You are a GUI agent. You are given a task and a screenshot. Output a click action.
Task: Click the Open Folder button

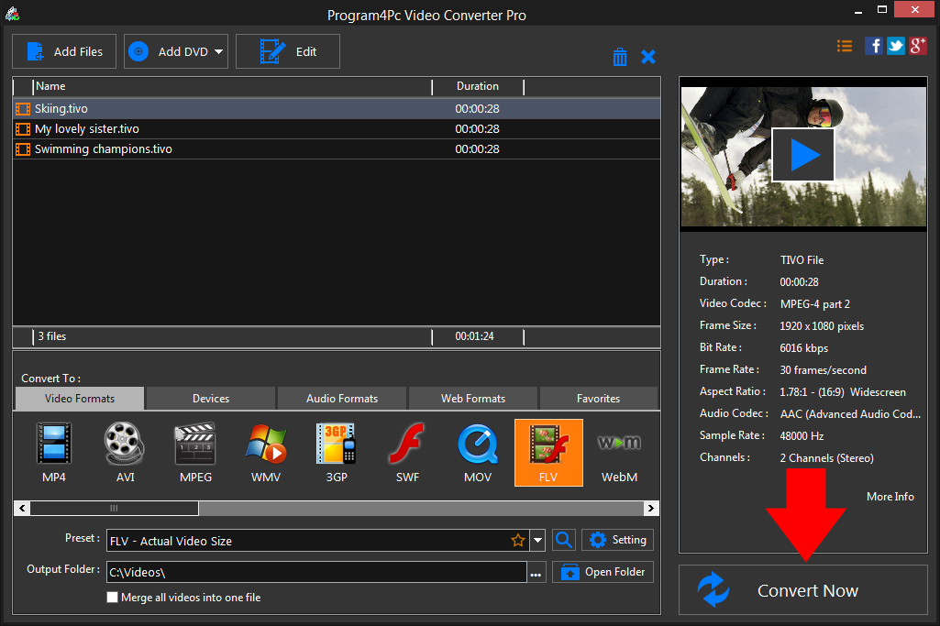click(603, 572)
